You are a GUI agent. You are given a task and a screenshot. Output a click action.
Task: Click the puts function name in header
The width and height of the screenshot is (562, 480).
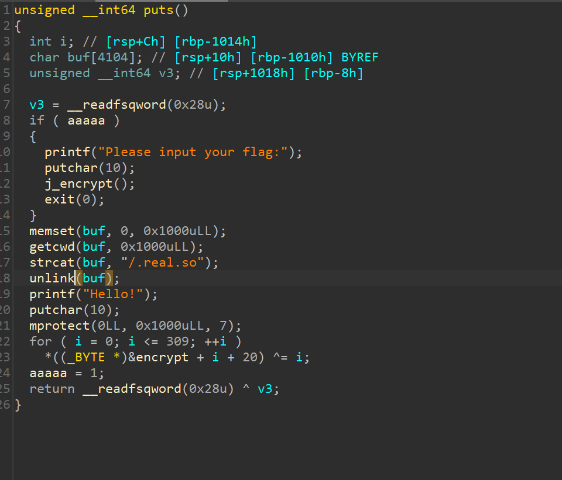[x=159, y=10]
